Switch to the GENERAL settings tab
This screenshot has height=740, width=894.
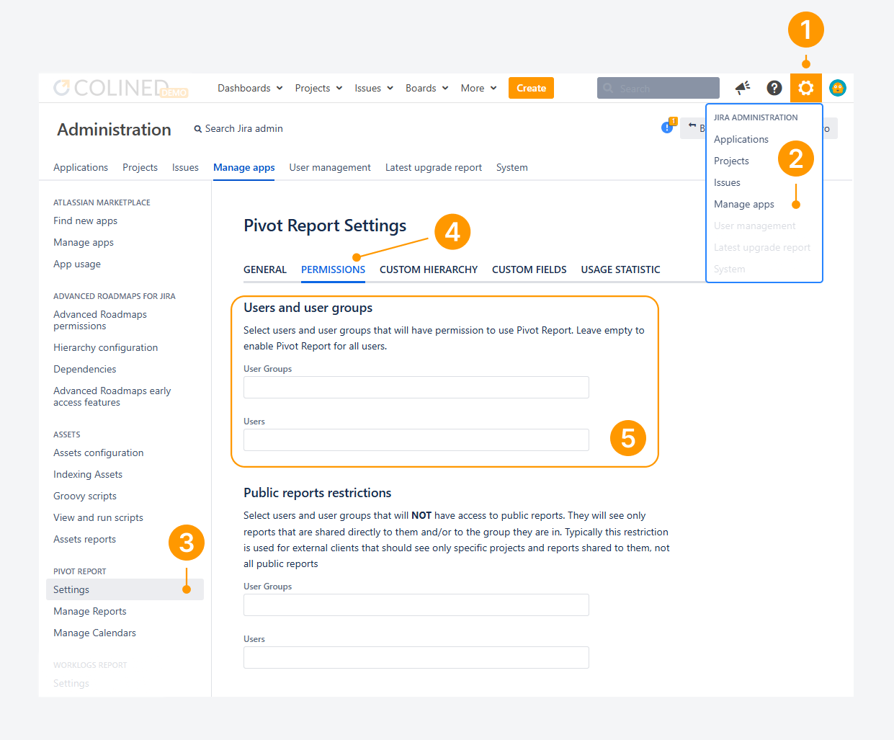point(265,269)
